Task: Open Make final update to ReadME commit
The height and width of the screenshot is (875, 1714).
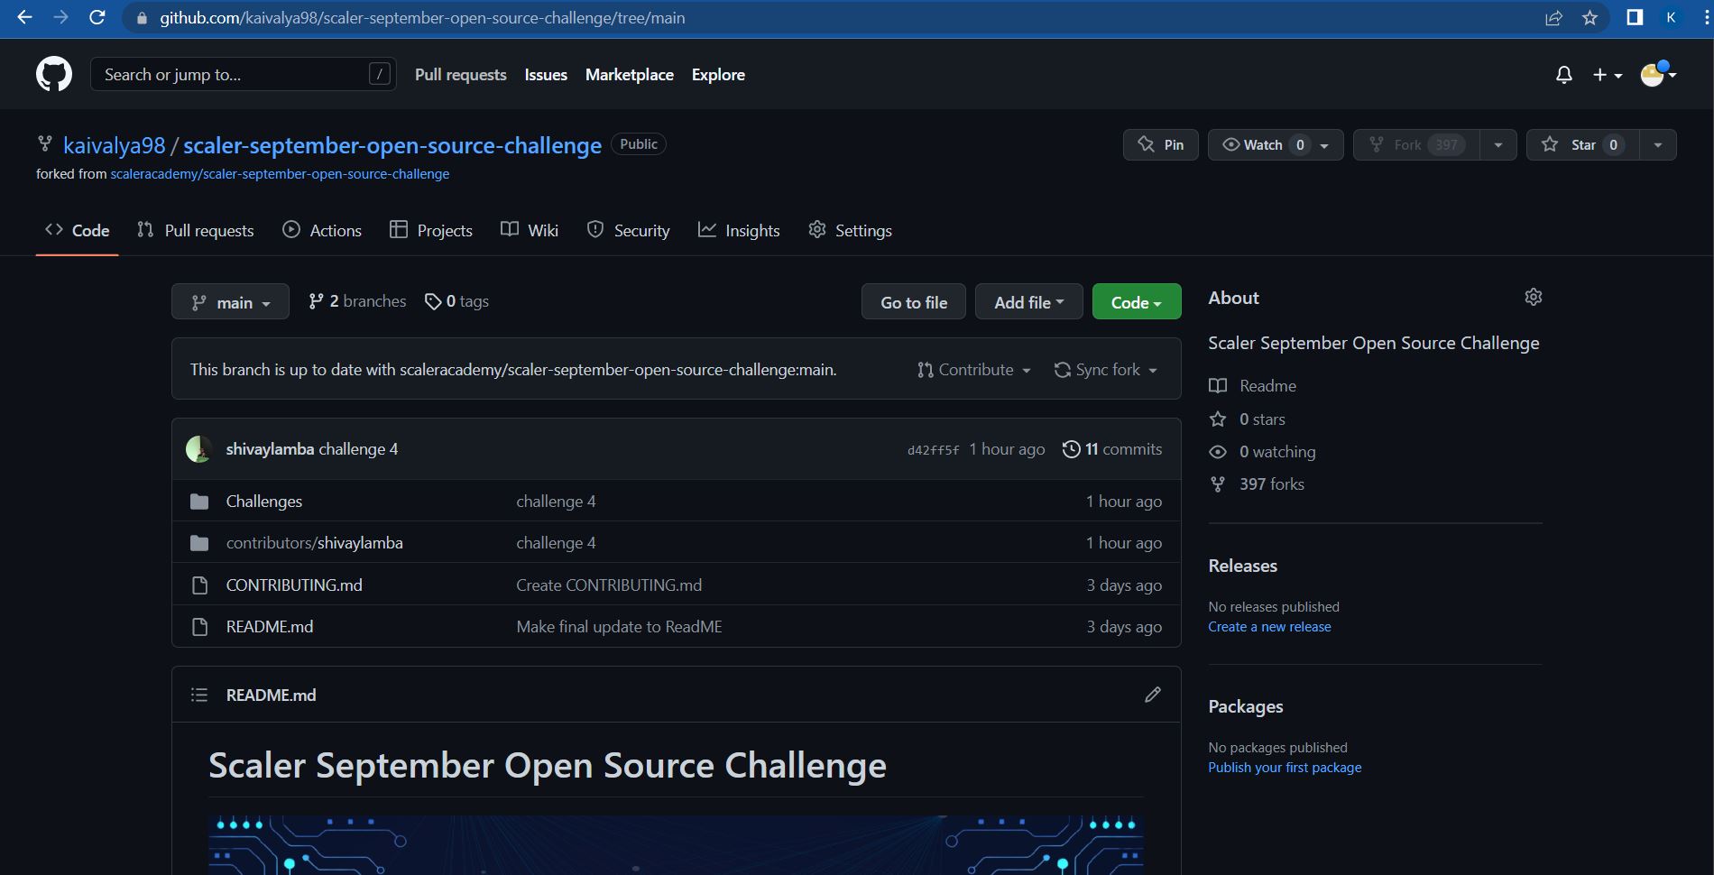Action: coord(619,627)
